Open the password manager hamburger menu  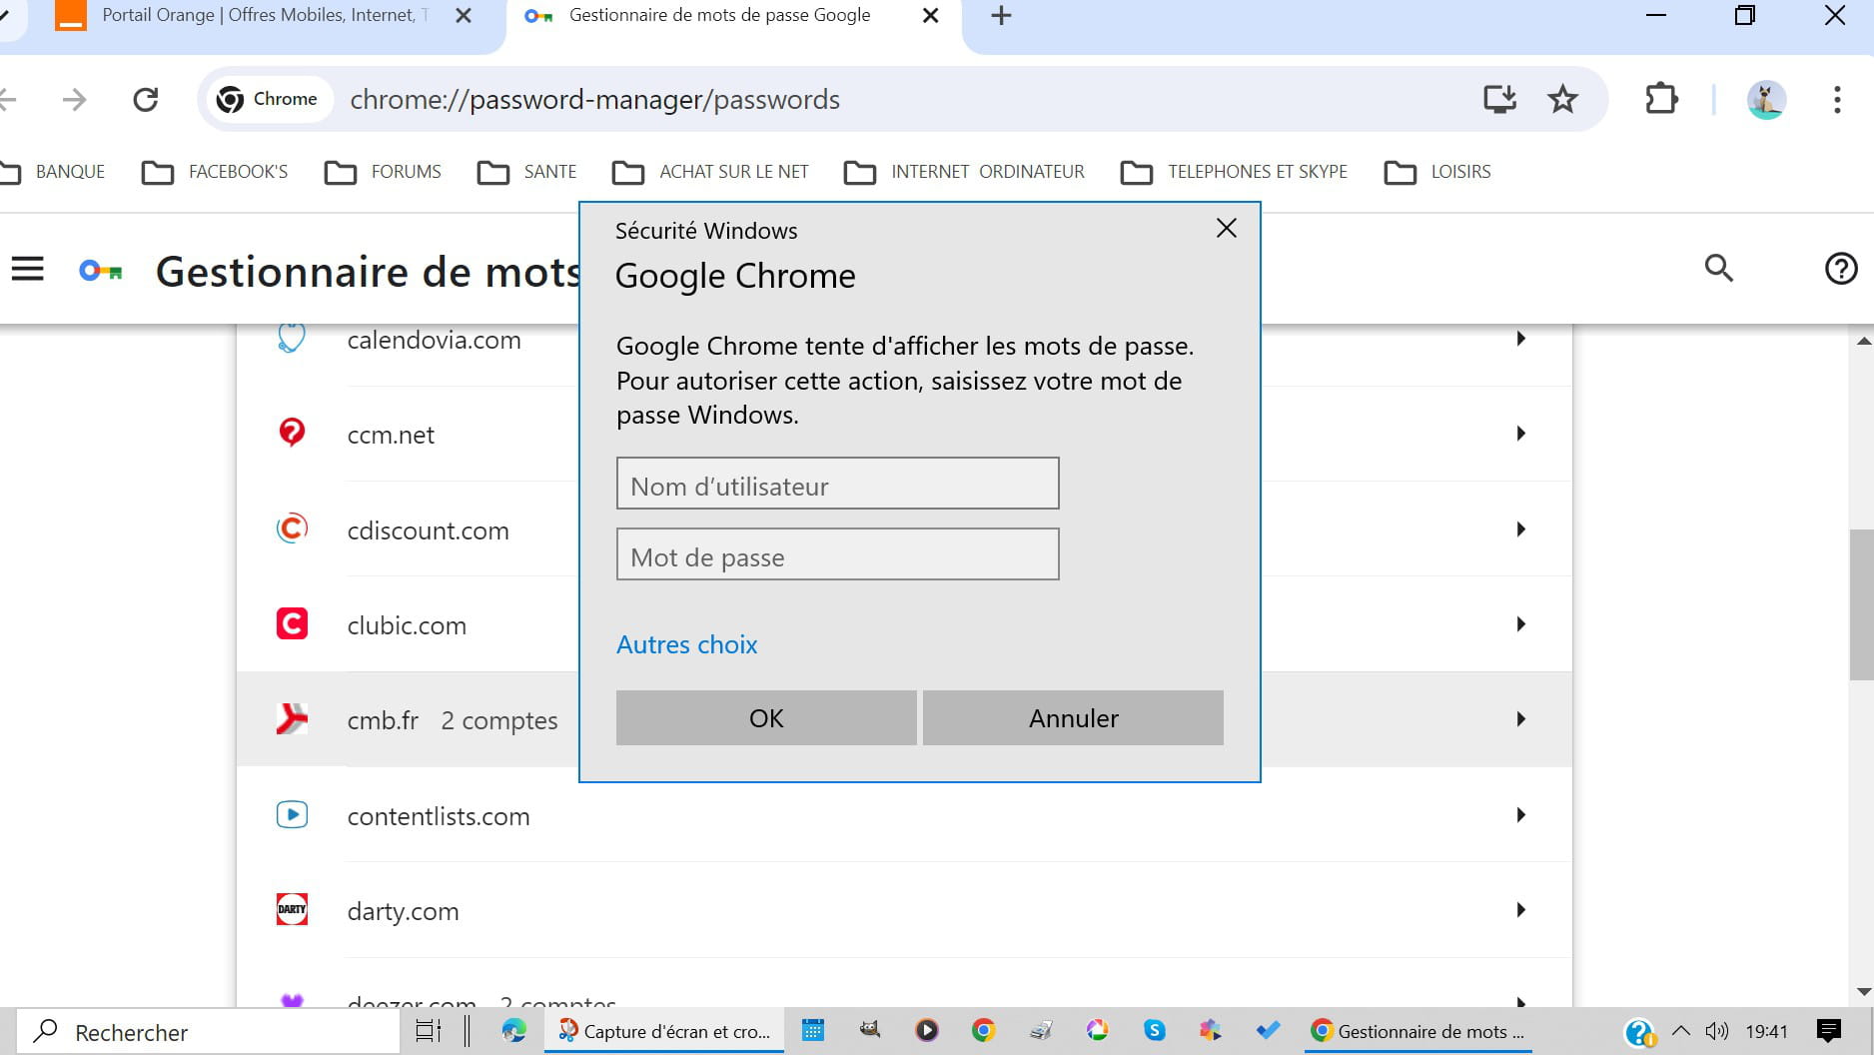[x=28, y=269]
